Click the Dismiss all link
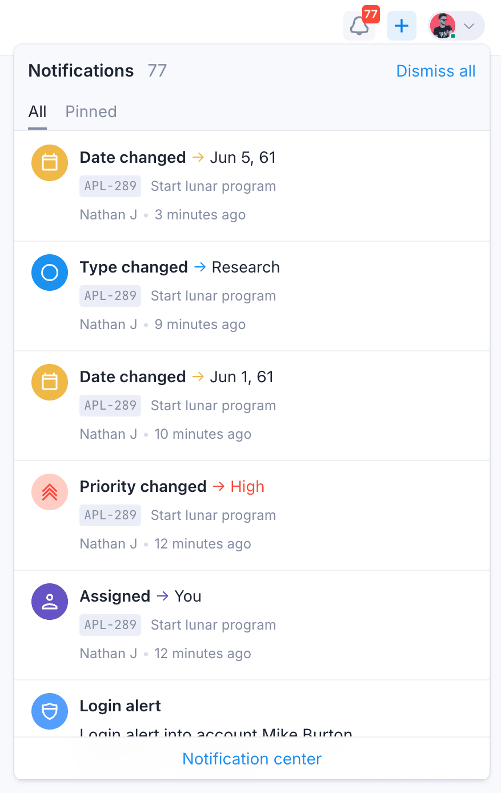 (x=435, y=71)
